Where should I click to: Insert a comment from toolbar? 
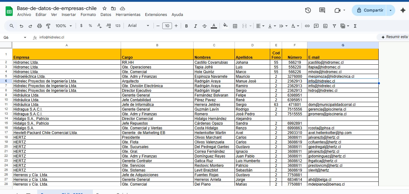click(x=316, y=26)
